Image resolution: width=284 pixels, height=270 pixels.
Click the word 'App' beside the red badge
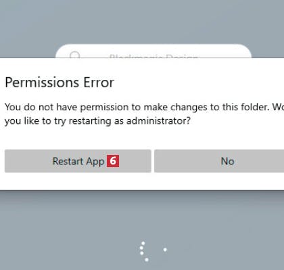pos(95,162)
